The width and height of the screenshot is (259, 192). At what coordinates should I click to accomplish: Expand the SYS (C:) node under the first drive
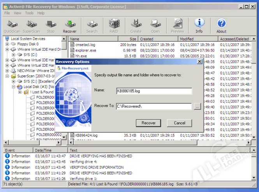click(14, 55)
